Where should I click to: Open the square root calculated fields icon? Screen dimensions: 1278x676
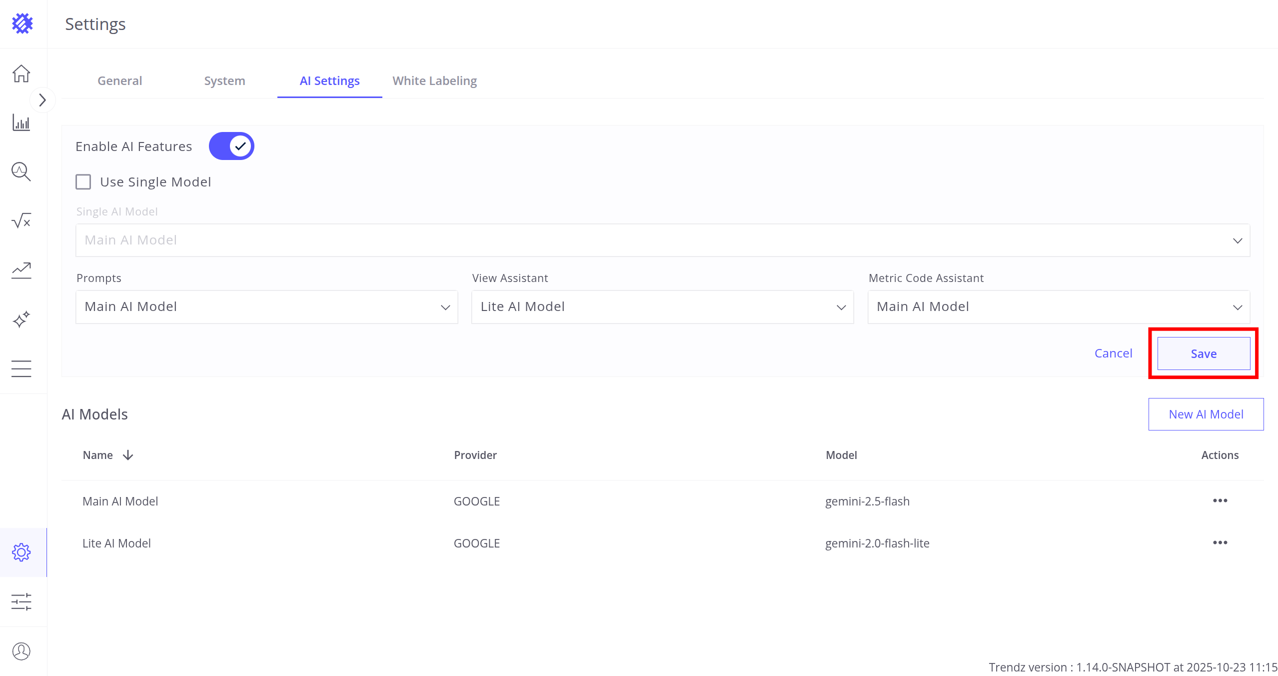click(21, 220)
